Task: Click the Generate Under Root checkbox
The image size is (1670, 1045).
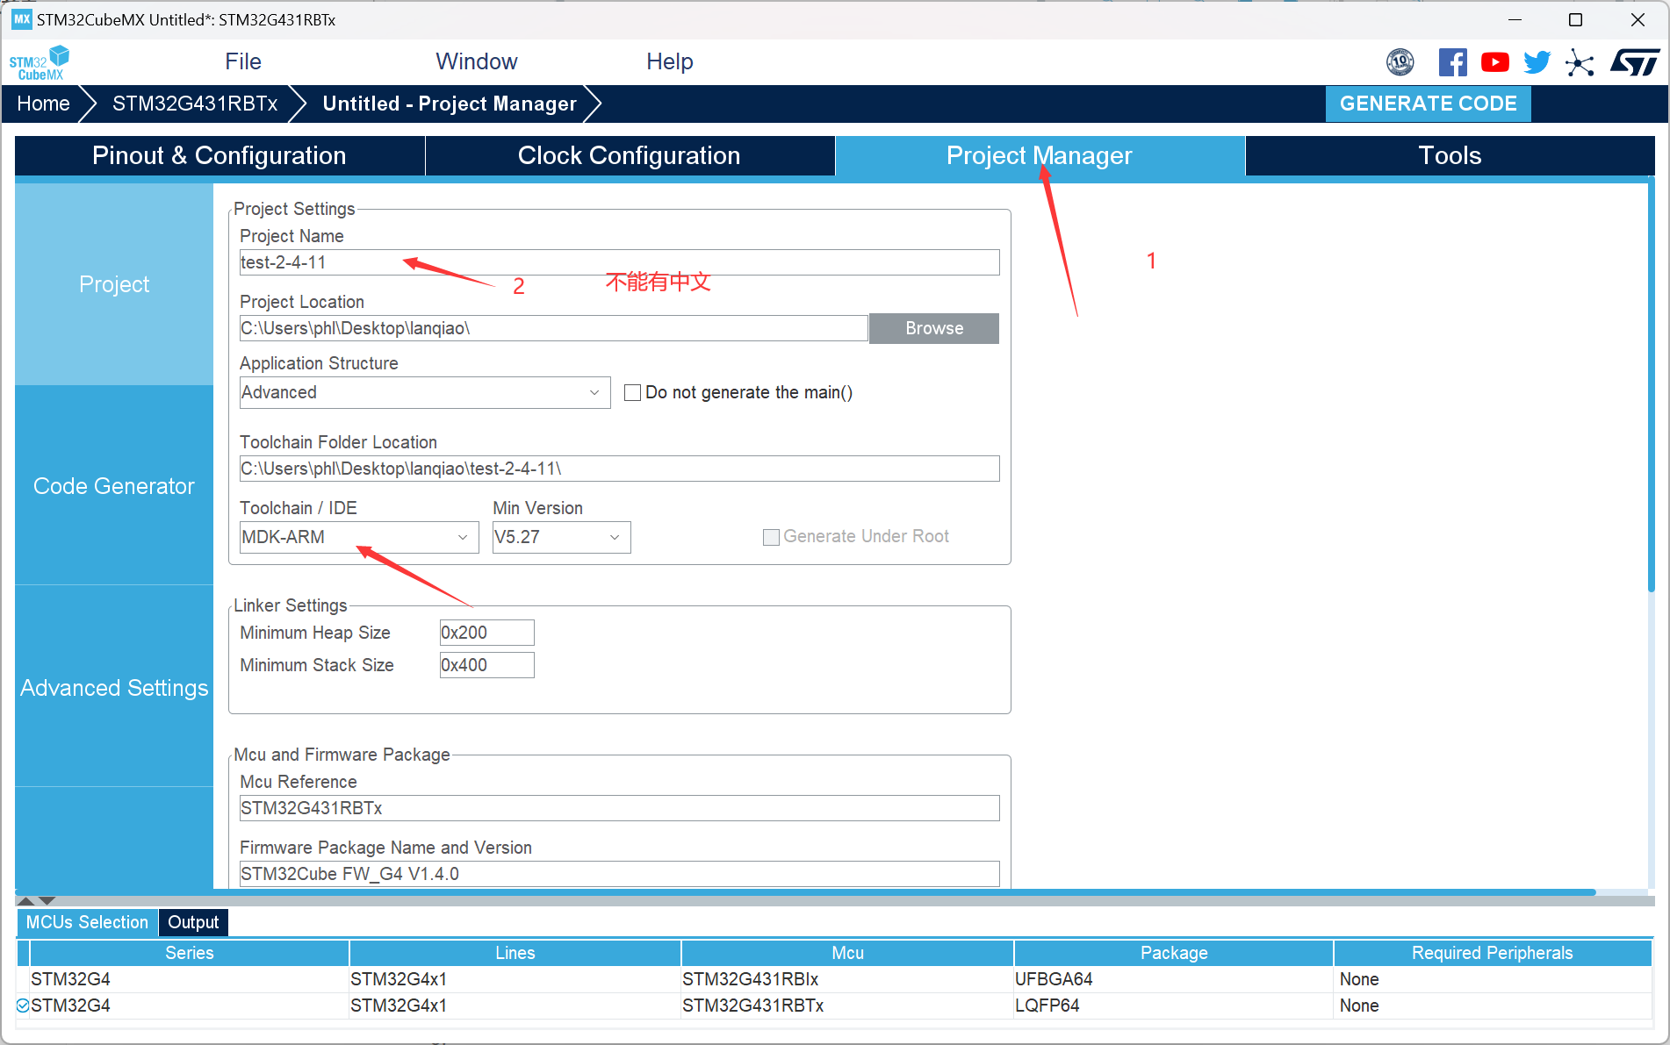Action: point(771,537)
